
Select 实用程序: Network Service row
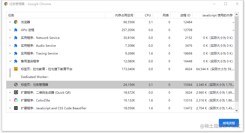point(120,38)
